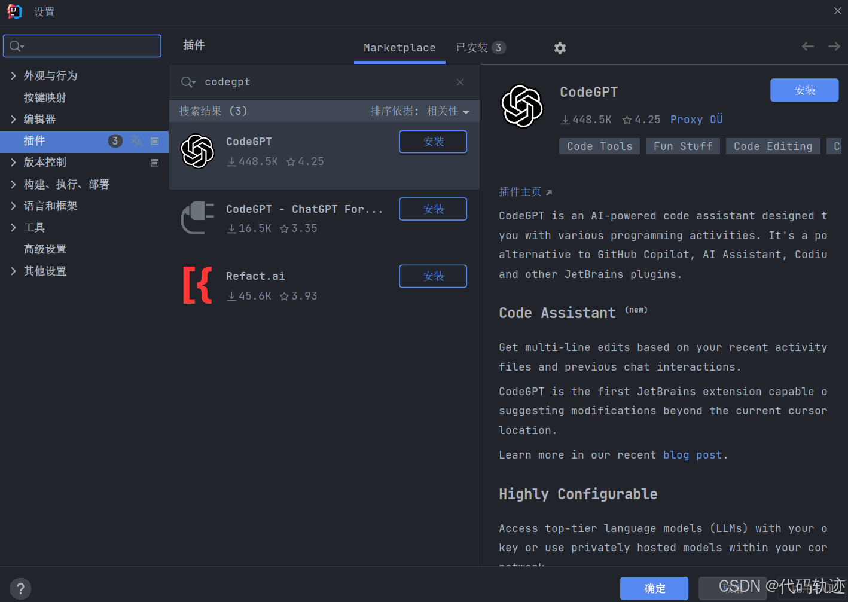848x602 pixels.
Task: Switch to the Marketplace tab
Action: (399, 48)
